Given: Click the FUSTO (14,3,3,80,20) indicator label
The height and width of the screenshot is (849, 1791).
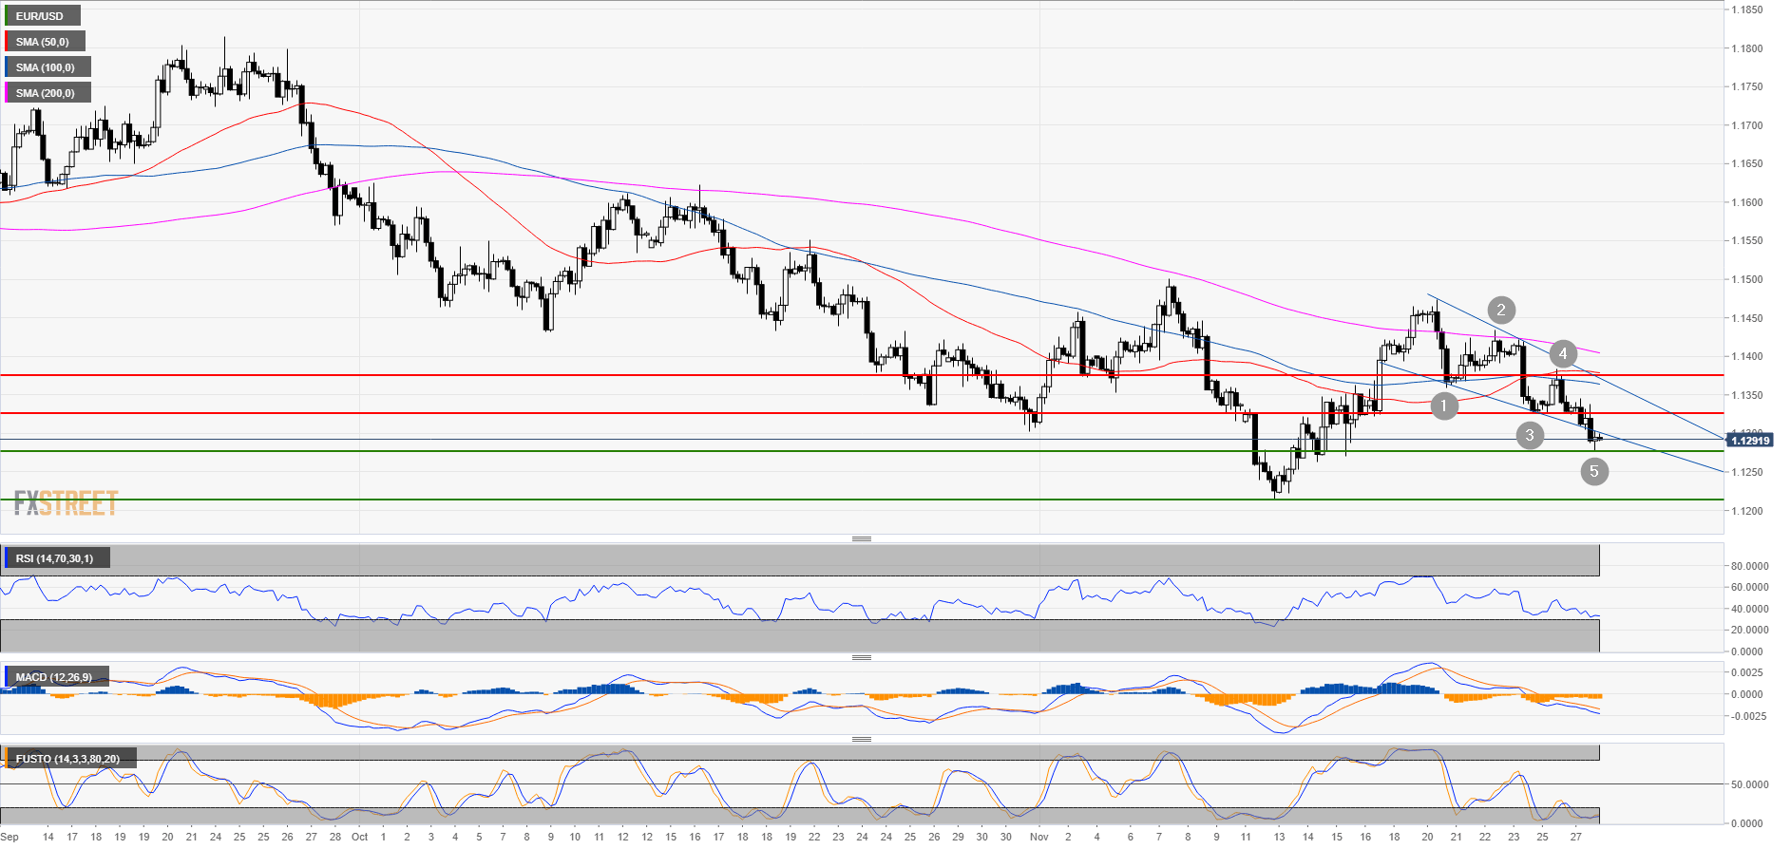Looking at the screenshot, I should [x=68, y=759].
